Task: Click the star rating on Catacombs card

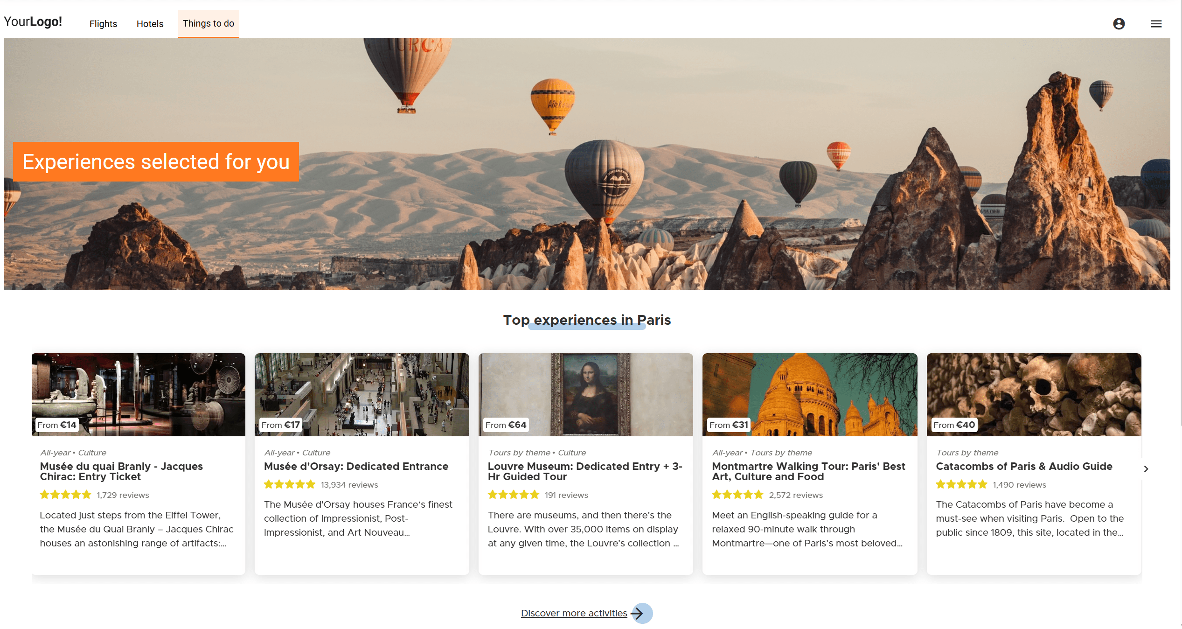Action: click(x=961, y=484)
